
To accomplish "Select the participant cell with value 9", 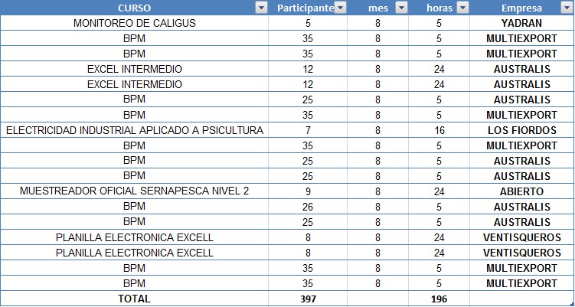I will 308,191.
